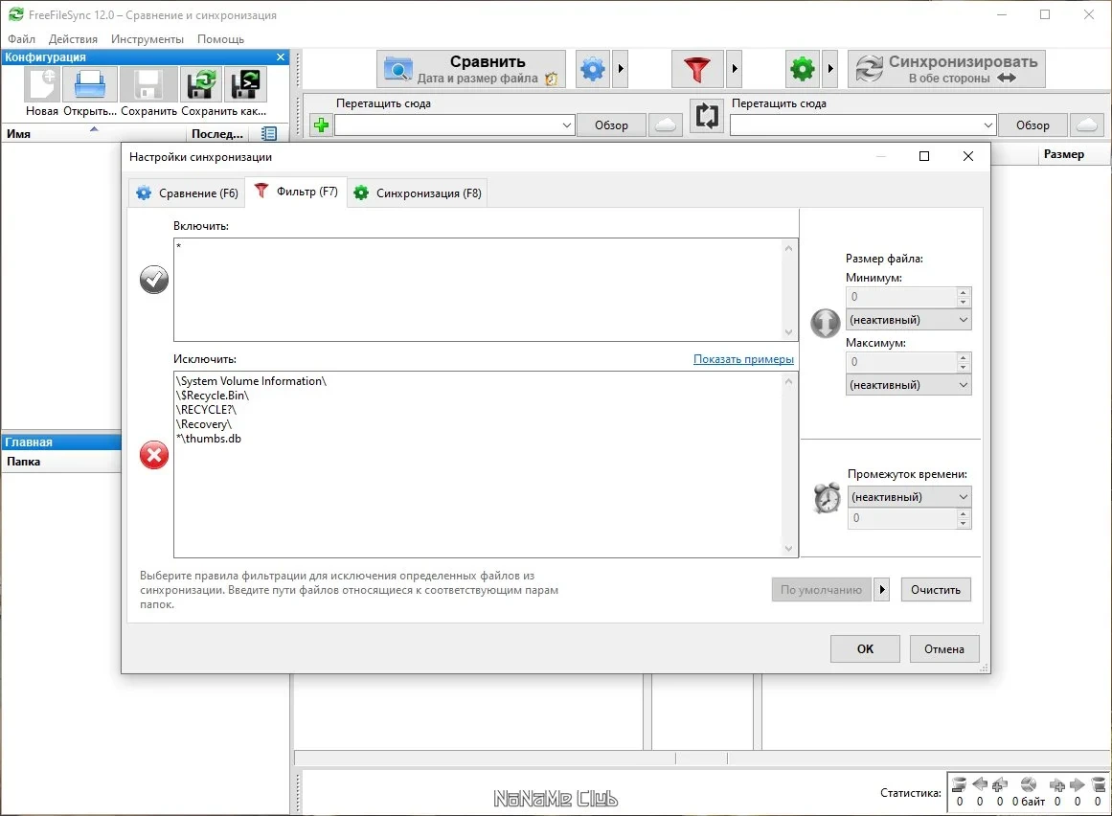Open the minimum size unit dropdown
Viewport: 1112px width, 816px height.
pyautogui.click(x=908, y=320)
